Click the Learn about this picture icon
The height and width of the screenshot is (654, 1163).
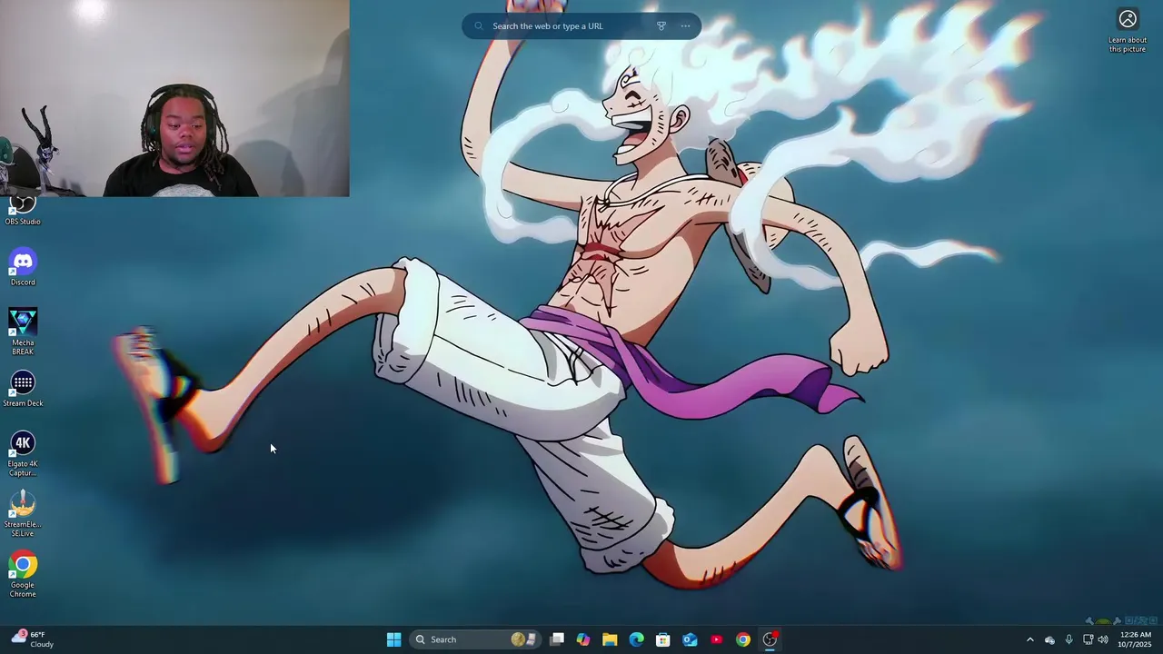[x=1128, y=20]
